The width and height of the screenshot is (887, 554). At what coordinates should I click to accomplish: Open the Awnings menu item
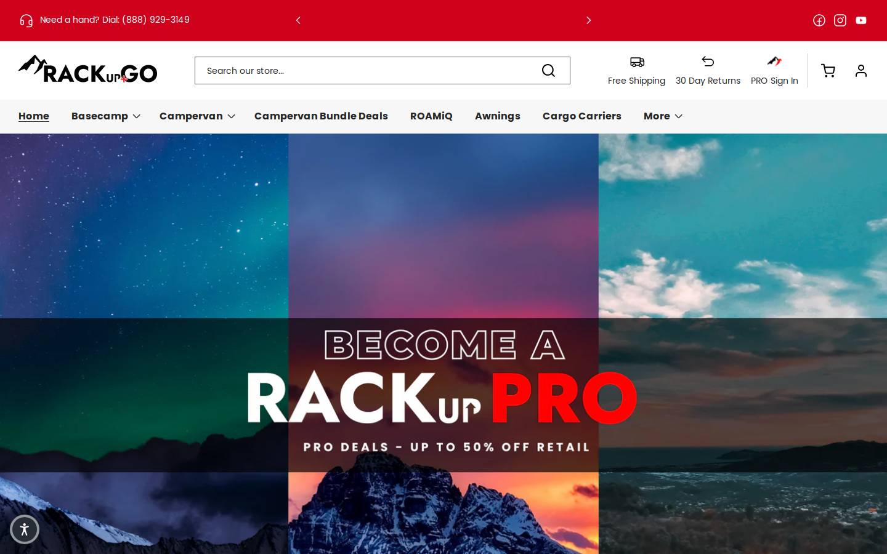[x=498, y=116]
